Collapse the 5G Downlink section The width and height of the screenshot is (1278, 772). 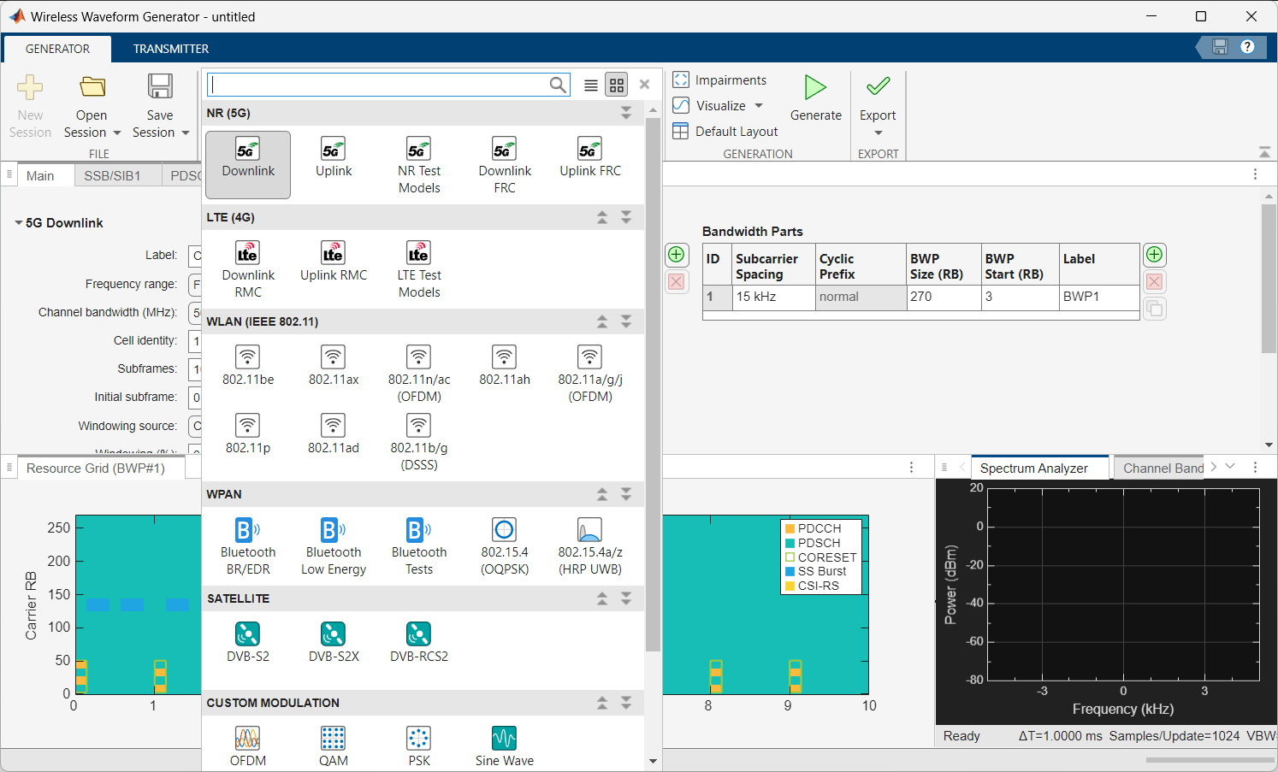(x=19, y=223)
